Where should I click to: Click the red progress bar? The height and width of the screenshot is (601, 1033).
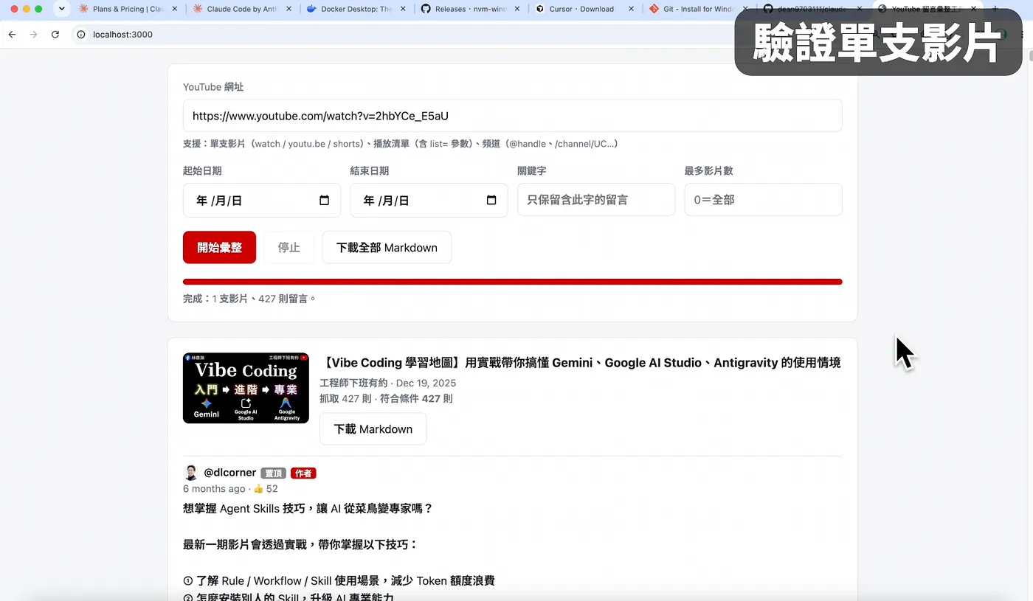pos(512,282)
